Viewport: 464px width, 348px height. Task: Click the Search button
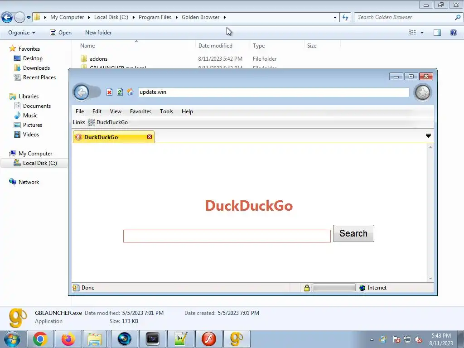pos(353,233)
